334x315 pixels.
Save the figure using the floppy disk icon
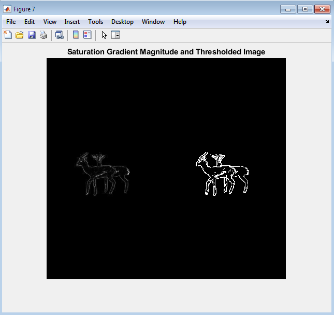click(32, 35)
